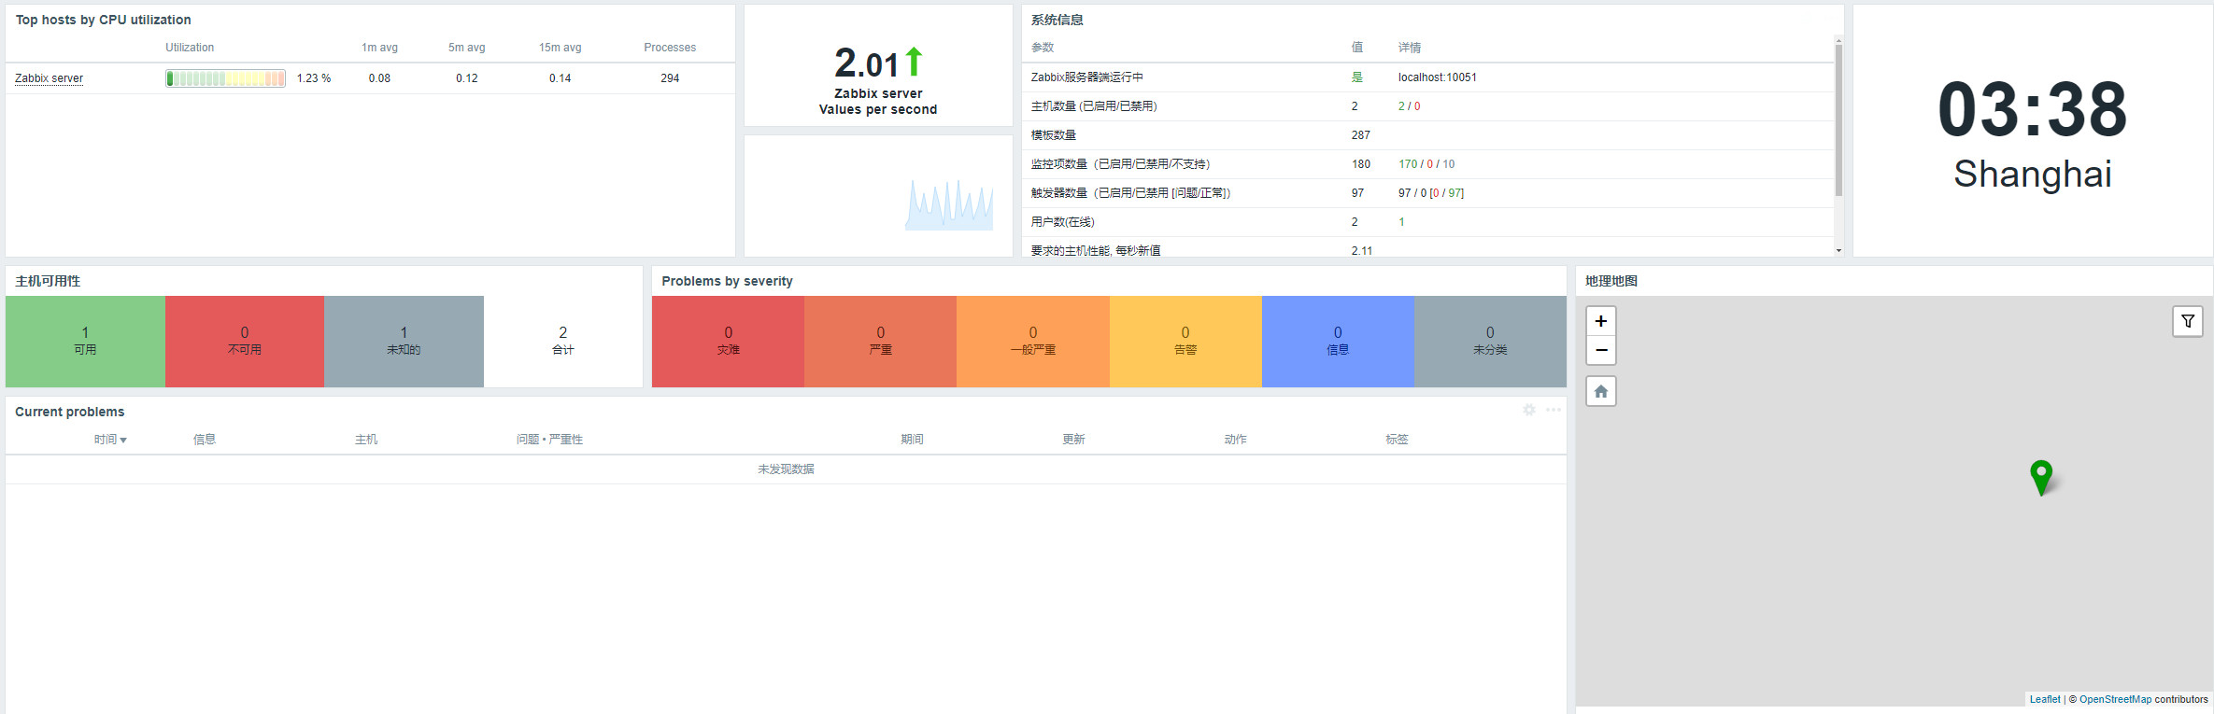The height and width of the screenshot is (714, 2214).
Task: Open the geomap filter
Action: point(2188,321)
